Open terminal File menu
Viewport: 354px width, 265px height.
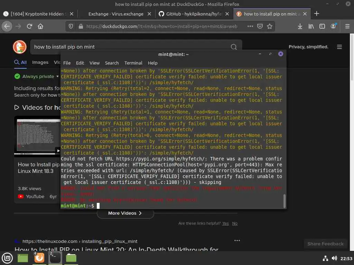pos(67,63)
